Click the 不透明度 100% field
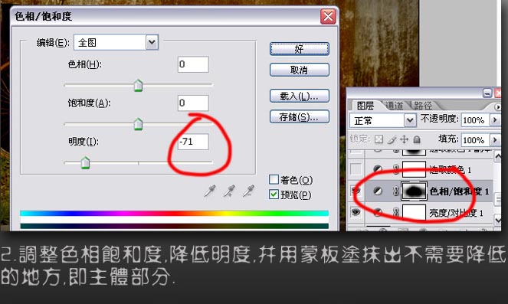The height and width of the screenshot is (304, 508). point(476,120)
